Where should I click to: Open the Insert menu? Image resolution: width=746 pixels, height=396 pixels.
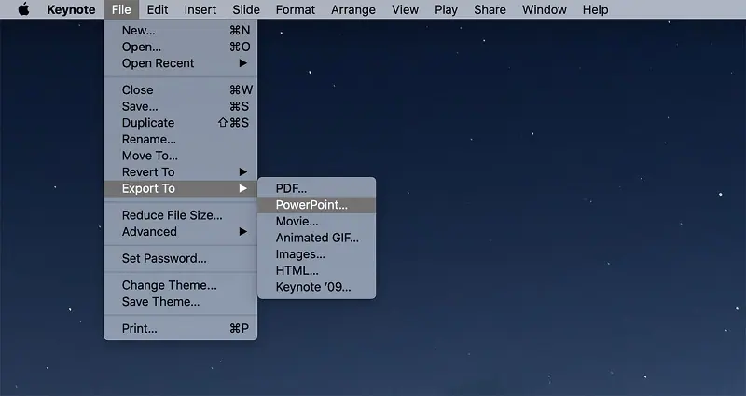tap(200, 9)
